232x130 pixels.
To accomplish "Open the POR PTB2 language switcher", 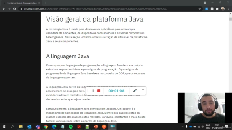I will coord(208,127).
